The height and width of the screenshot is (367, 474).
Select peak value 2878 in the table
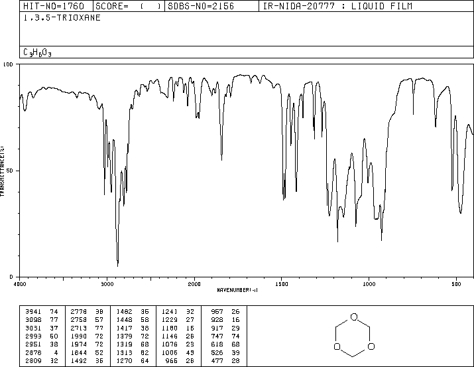pyautogui.click(x=33, y=352)
